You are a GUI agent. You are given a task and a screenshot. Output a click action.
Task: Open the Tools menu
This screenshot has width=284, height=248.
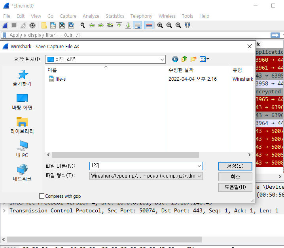point(187,16)
